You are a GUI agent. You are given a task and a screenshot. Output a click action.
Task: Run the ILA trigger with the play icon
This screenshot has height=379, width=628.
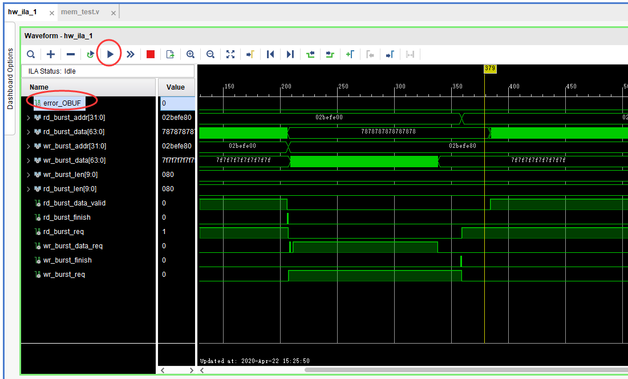coord(110,54)
